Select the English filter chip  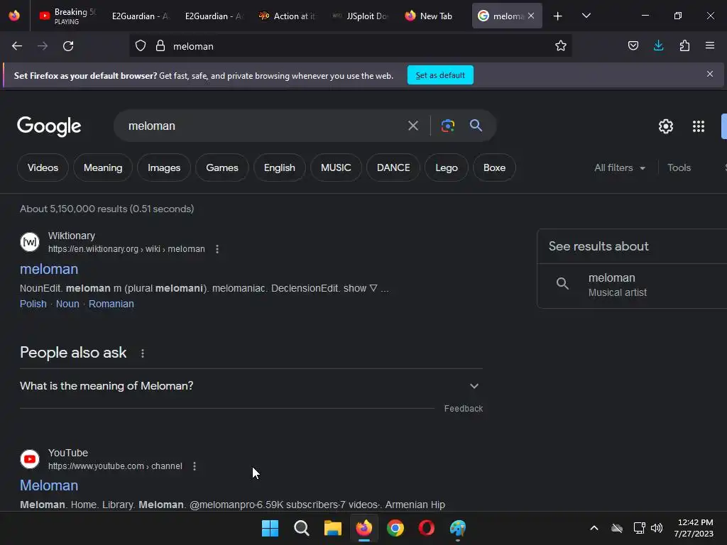click(280, 167)
